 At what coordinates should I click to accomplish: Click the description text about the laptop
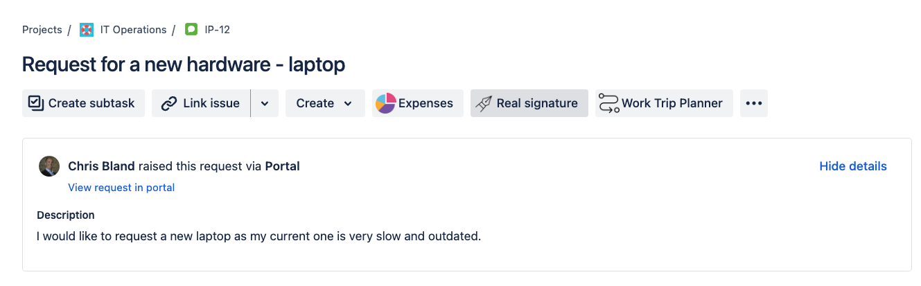[x=258, y=236]
